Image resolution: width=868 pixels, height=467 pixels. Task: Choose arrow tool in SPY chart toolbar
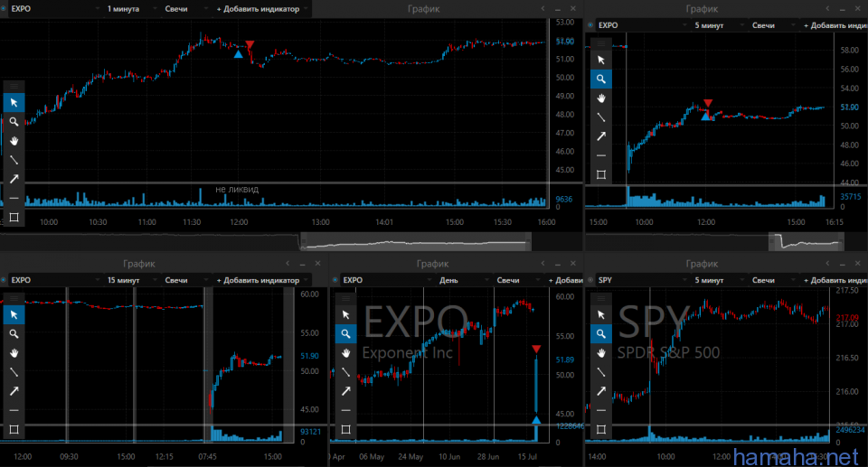601,391
